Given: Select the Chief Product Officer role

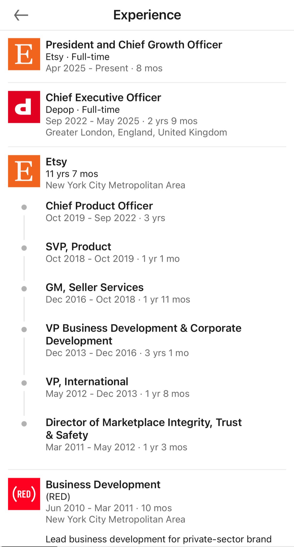Looking at the screenshot, I should (x=99, y=206).
